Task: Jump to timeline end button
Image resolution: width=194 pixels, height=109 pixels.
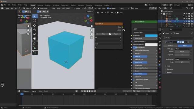Action: [x=95, y=91]
